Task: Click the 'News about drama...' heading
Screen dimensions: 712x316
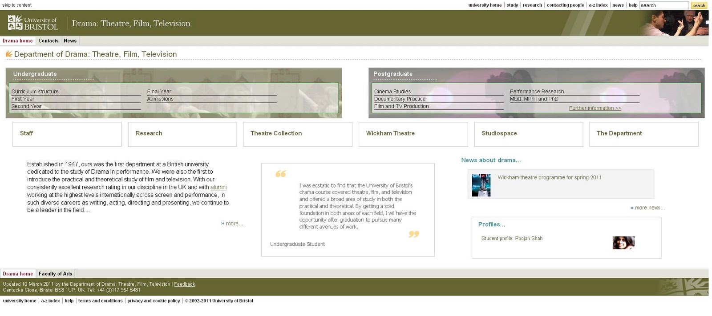Action: click(491, 160)
